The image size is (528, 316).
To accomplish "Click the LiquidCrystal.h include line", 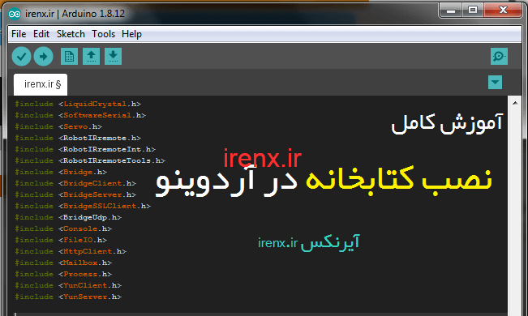I will point(78,104).
